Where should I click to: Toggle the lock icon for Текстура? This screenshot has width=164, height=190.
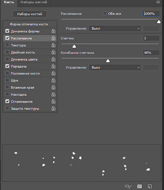(x=53, y=45)
